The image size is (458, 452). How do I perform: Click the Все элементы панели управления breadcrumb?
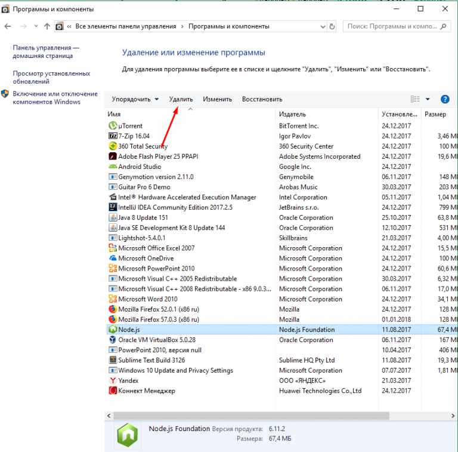click(126, 26)
